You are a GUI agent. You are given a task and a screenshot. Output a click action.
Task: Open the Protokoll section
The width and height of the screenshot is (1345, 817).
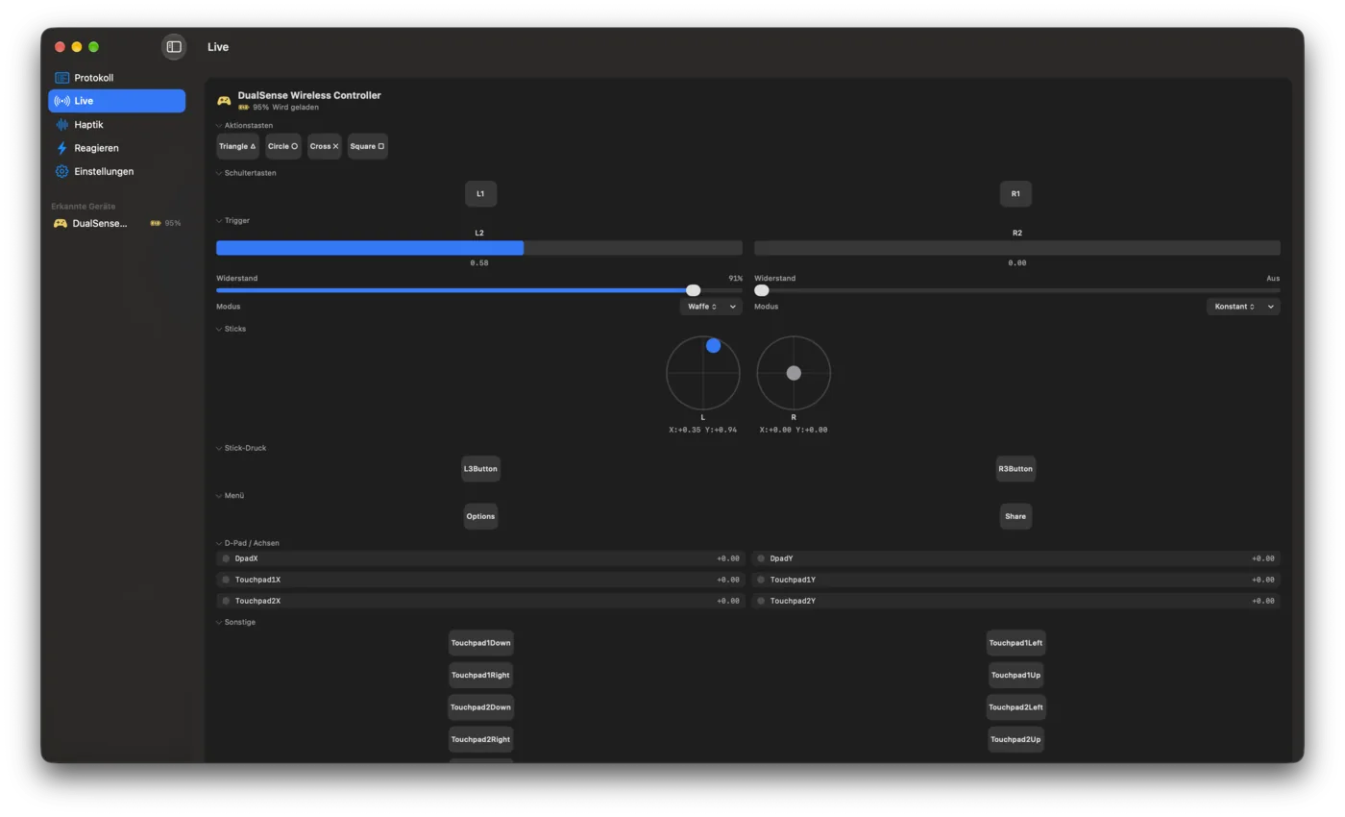pyautogui.click(x=117, y=78)
